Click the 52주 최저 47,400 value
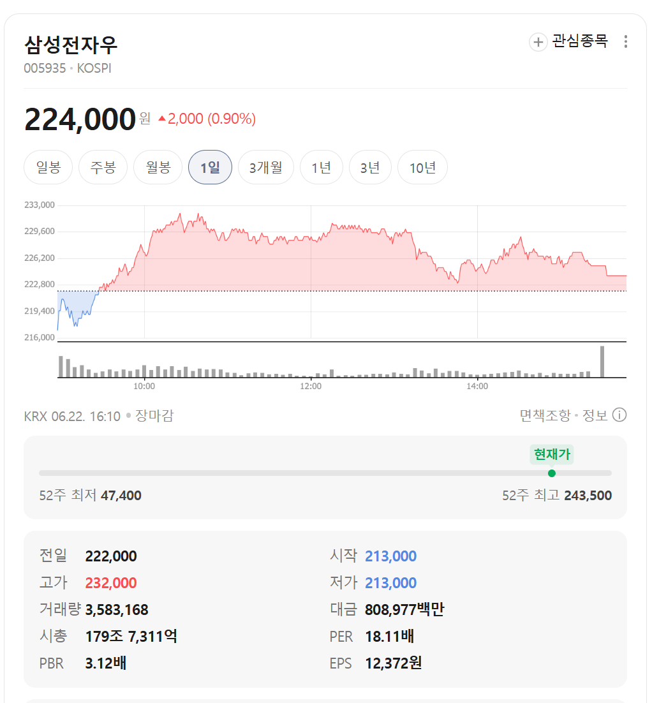 [x=121, y=496]
